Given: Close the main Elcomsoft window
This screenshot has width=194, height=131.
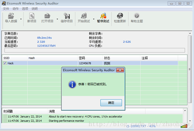Looking at the screenshot, I should click(188, 3).
